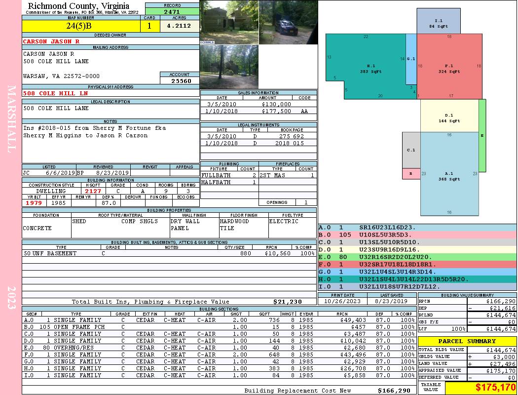Select the 3/5/2010 sale date

click(222, 104)
